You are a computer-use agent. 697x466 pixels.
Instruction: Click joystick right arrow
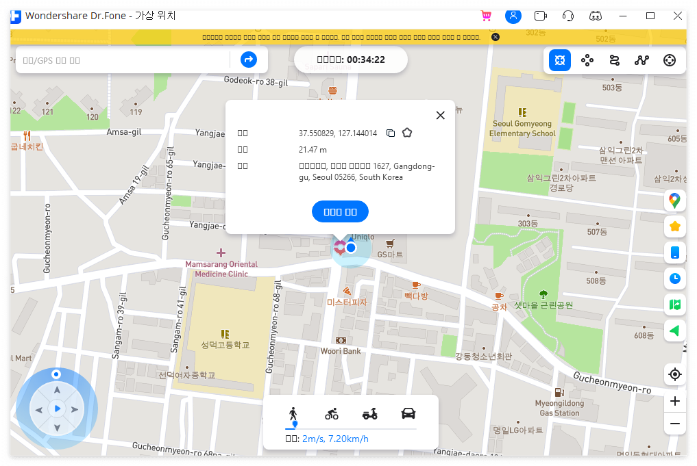[x=75, y=410]
